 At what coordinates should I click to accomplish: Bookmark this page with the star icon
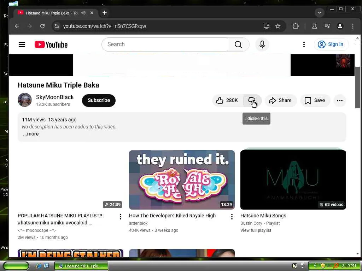point(278,26)
